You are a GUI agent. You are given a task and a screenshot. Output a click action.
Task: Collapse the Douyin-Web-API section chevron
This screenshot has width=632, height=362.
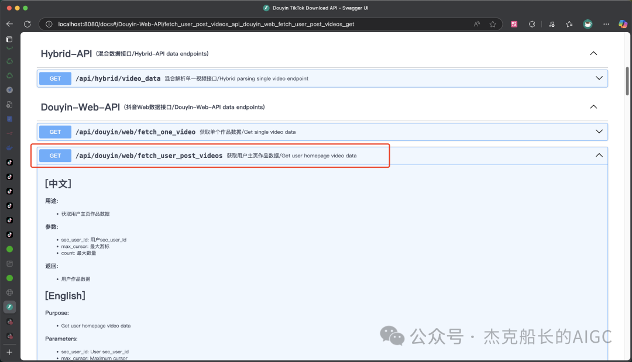pyautogui.click(x=593, y=106)
